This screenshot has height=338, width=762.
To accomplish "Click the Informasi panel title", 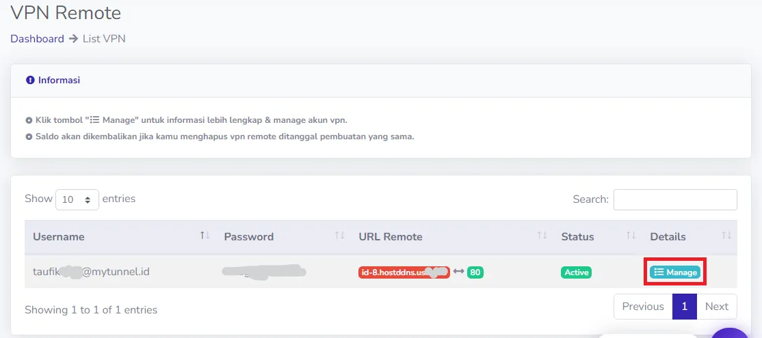I will [60, 80].
